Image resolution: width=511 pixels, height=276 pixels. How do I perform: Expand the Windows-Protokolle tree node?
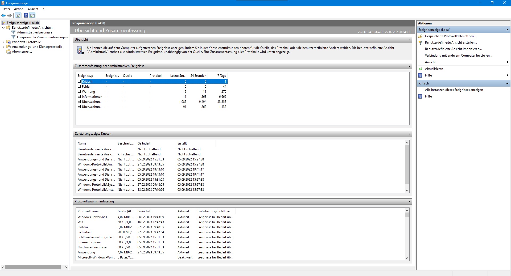[3, 42]
